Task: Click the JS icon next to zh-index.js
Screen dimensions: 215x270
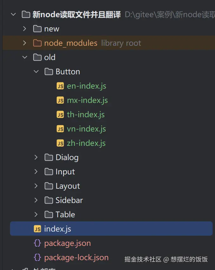Action: point(60,143)
